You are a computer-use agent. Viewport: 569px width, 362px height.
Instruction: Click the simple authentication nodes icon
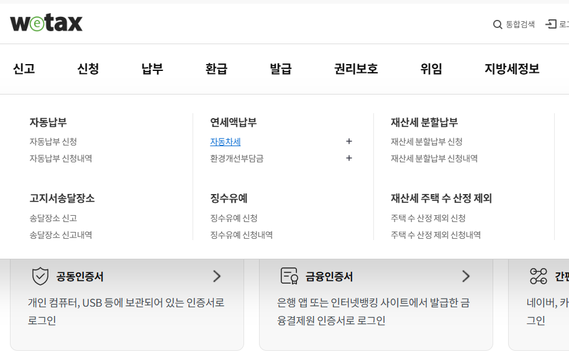(538, 276)
